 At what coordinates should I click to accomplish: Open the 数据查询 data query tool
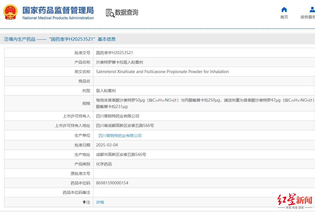point(122,12)
